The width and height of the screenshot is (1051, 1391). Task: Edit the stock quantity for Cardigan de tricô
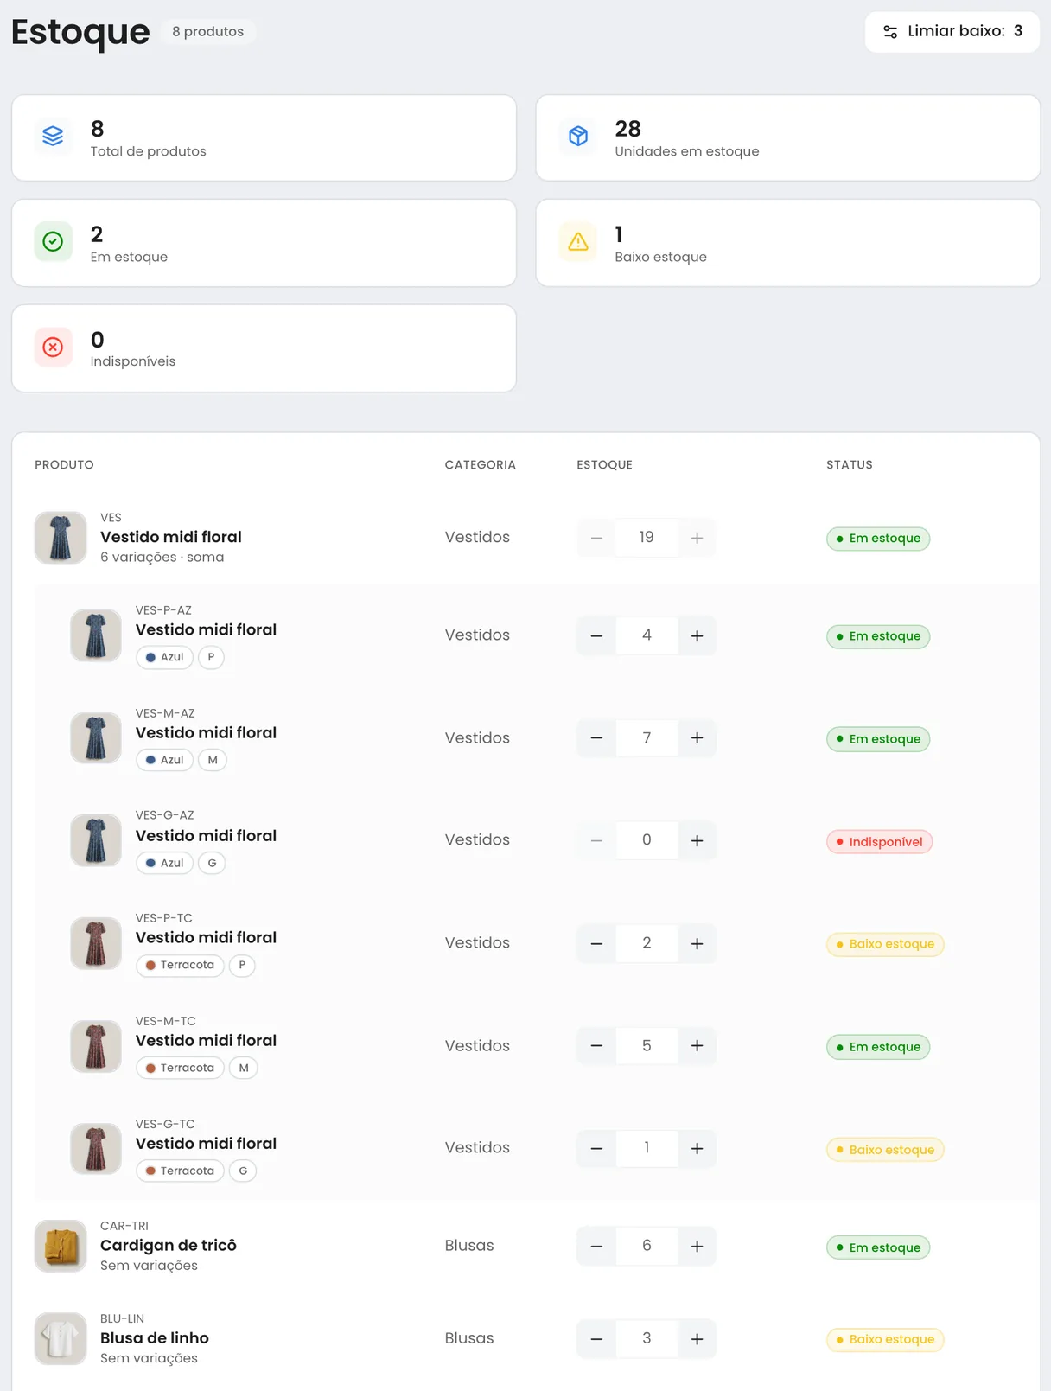(x=647, y=1247)
